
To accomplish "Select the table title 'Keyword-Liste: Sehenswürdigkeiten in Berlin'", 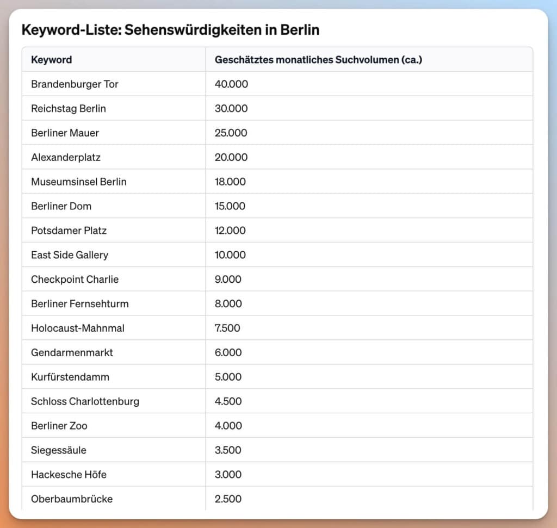I will 170,30.
